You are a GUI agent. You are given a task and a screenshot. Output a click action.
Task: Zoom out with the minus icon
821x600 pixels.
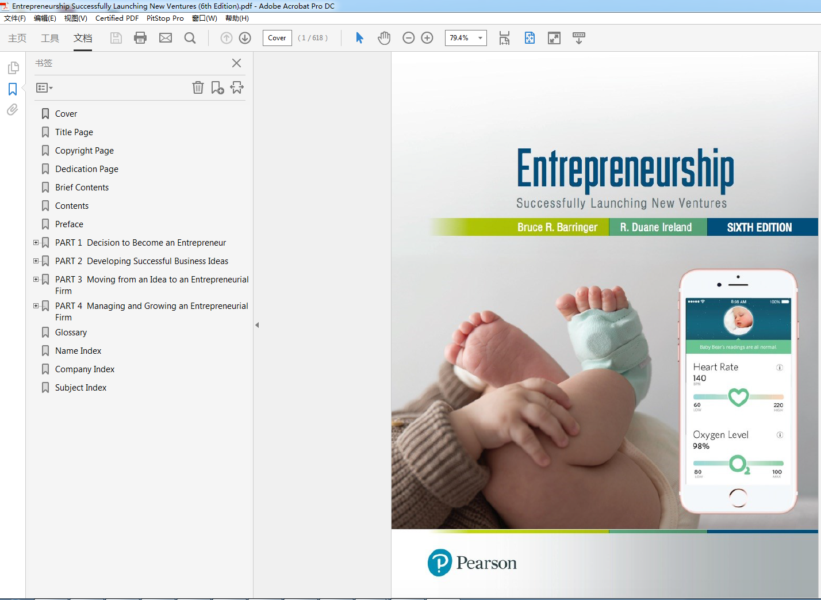(409, 38)
